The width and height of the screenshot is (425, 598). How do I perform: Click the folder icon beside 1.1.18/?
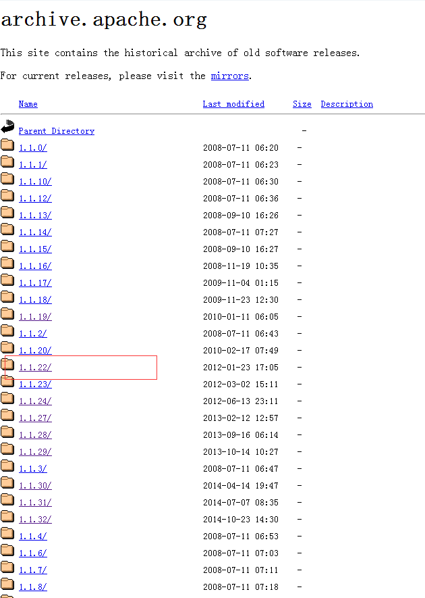[x=7, y=297]
